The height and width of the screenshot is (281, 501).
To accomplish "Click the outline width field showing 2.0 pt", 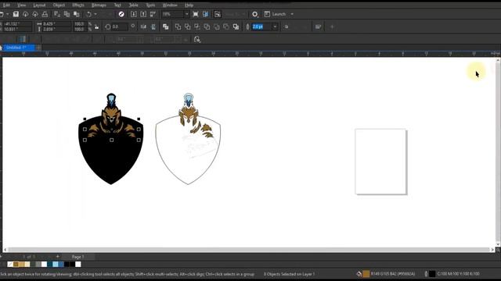I will click(x=261, y=27).
